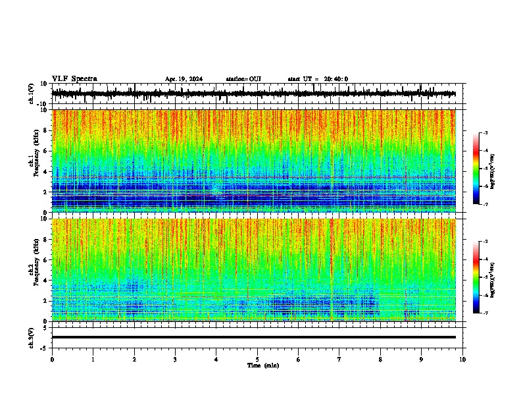
Task: Click the '6' tick on the time axis
Action: point(299,360)
